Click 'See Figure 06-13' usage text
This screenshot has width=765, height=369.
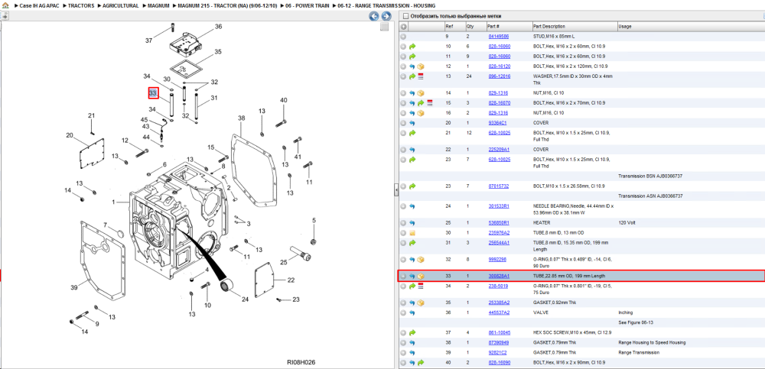pyautogui.click(x=635, y=322)
